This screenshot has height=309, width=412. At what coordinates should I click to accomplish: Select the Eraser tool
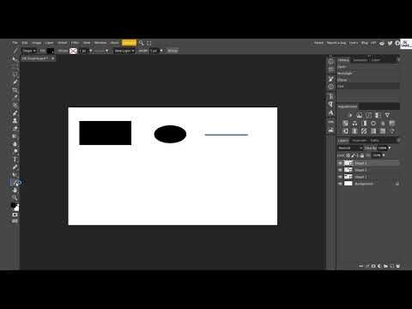(15, 129)
